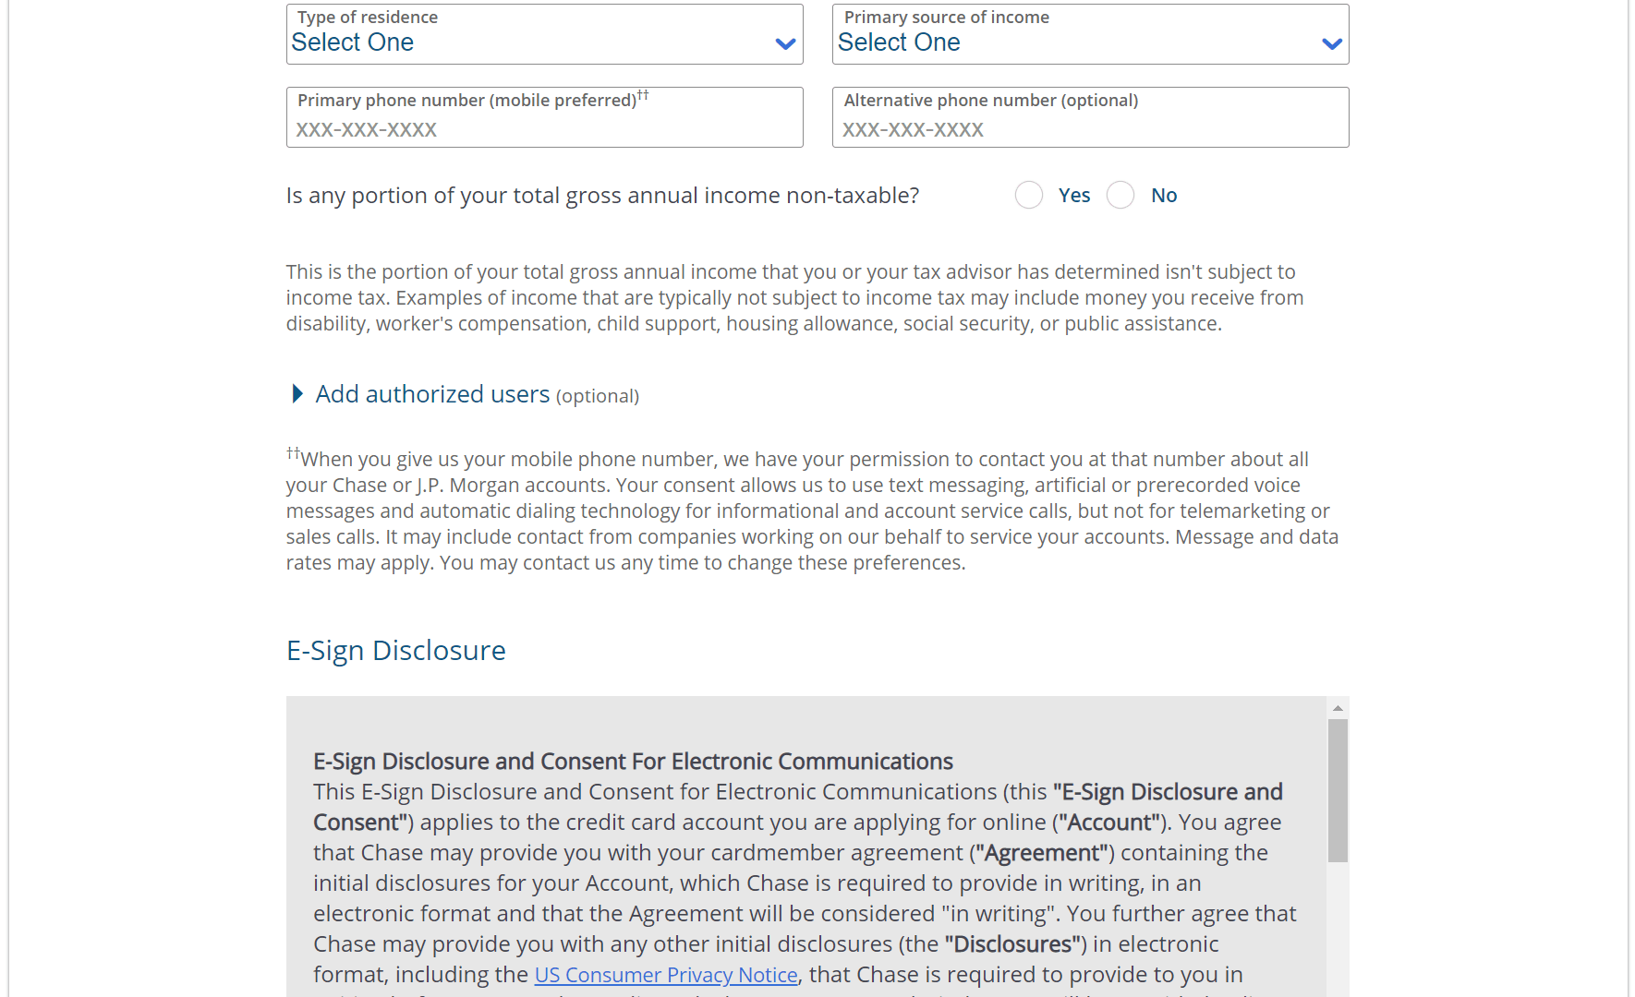Open the Primary source of income dropdown
The height and width of the screenshot is (997, 1635).
pos(1090,34)
